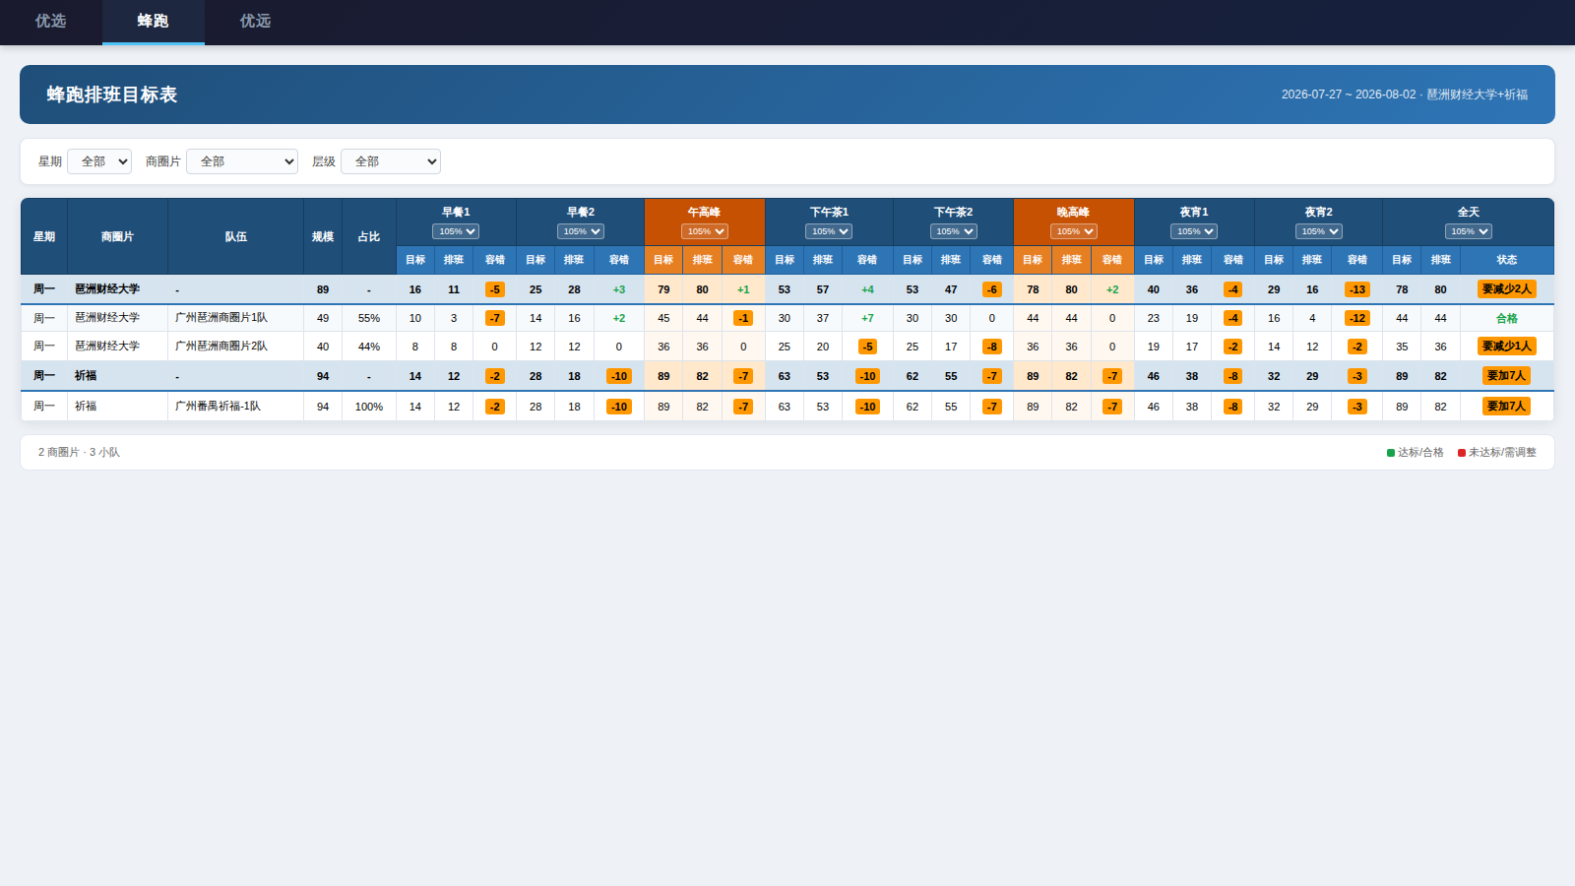This screenshot has height=886, width=1575.
Task: Click the 100% share cell
Action: tap(369, 407)
